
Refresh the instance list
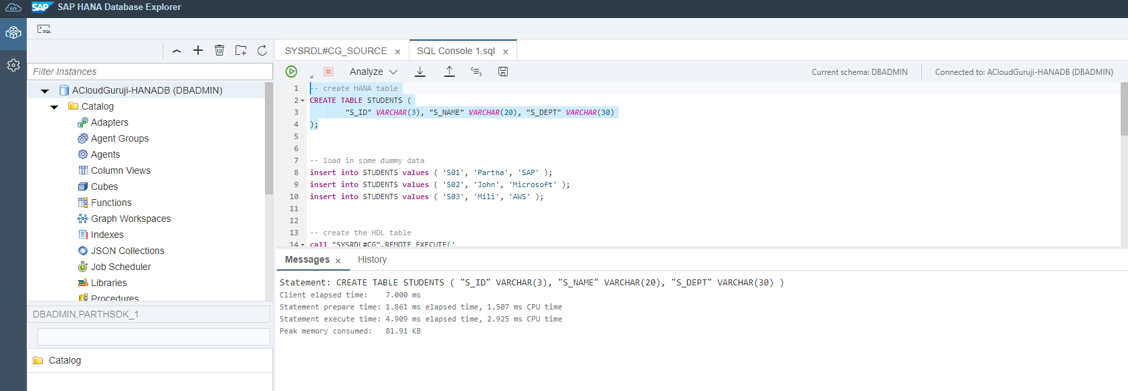[262, 50]
